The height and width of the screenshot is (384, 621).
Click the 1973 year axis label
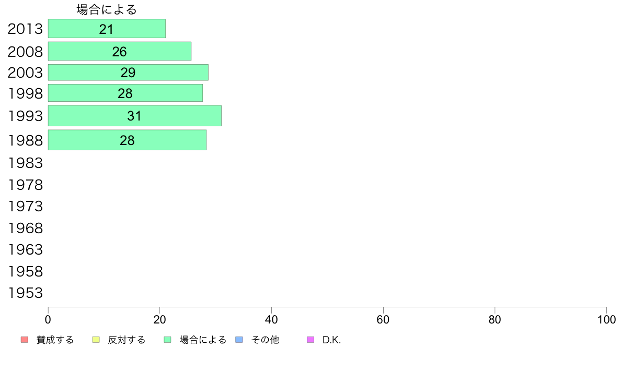tap(25, 207)
